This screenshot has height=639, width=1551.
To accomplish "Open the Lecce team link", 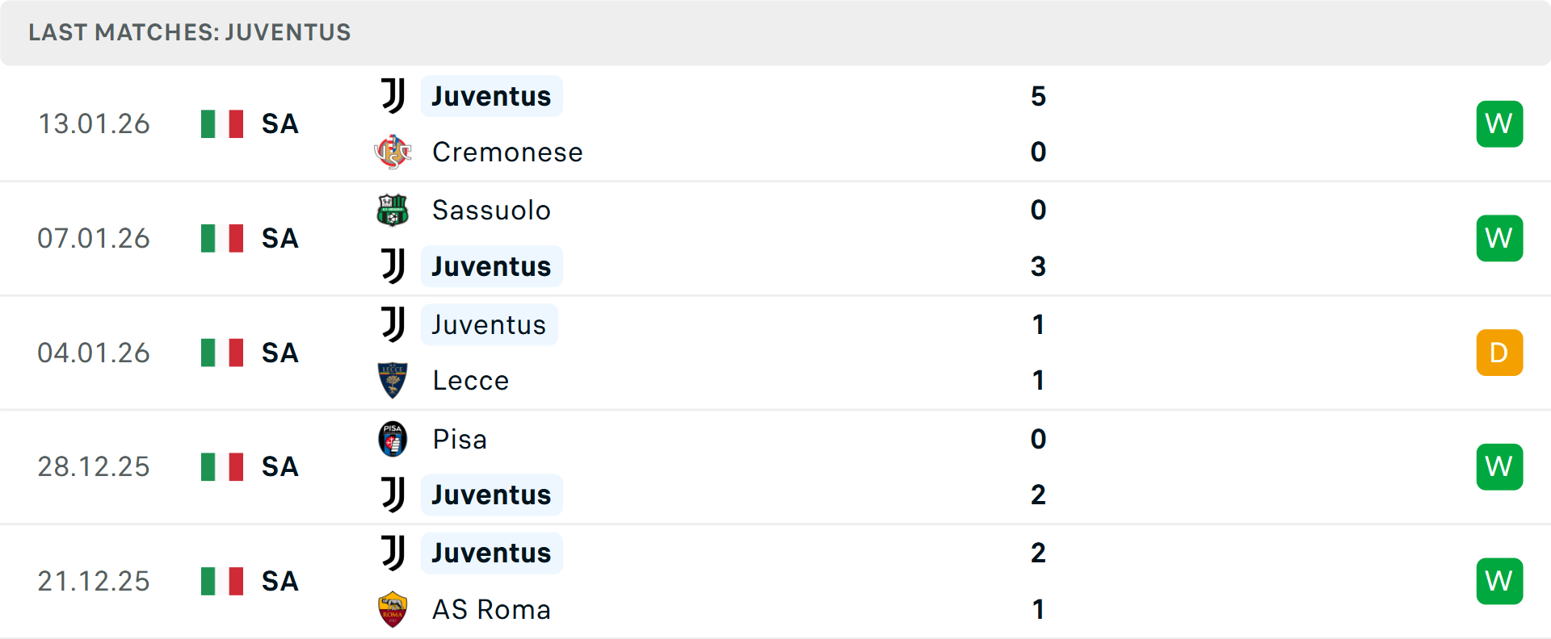I will (x=471, y=380).
